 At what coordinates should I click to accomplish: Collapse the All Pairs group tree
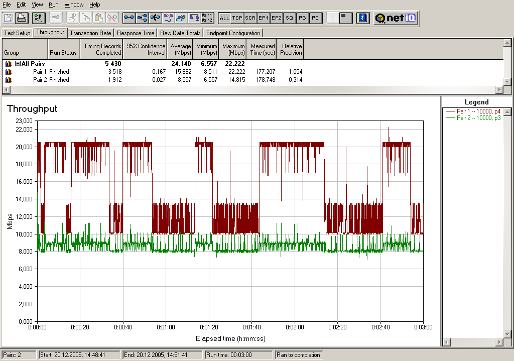(18, 64)
